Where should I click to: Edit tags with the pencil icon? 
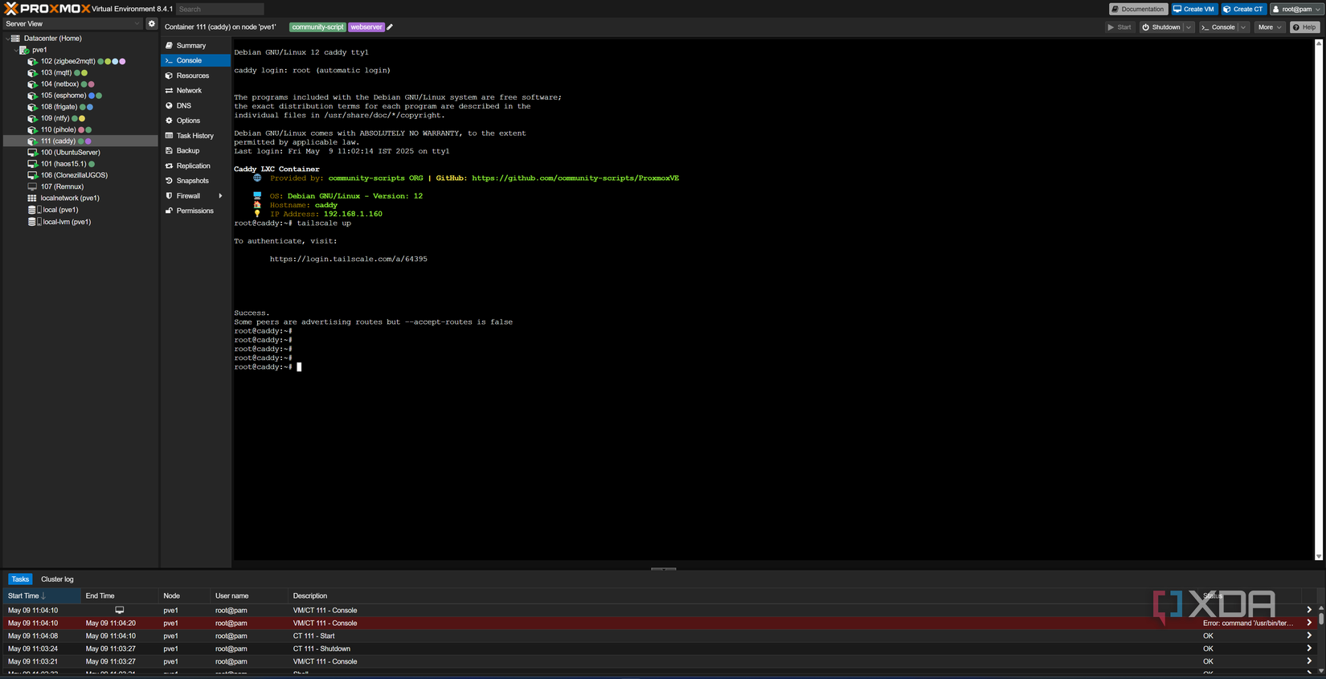(x=390, y=27)
